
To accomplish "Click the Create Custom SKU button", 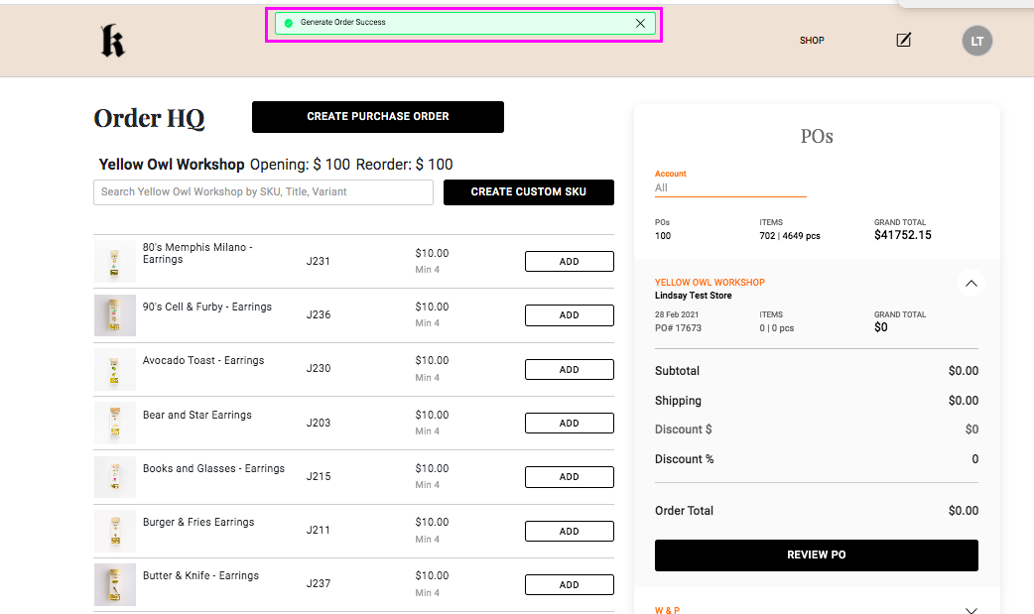I will click(528, 192).
